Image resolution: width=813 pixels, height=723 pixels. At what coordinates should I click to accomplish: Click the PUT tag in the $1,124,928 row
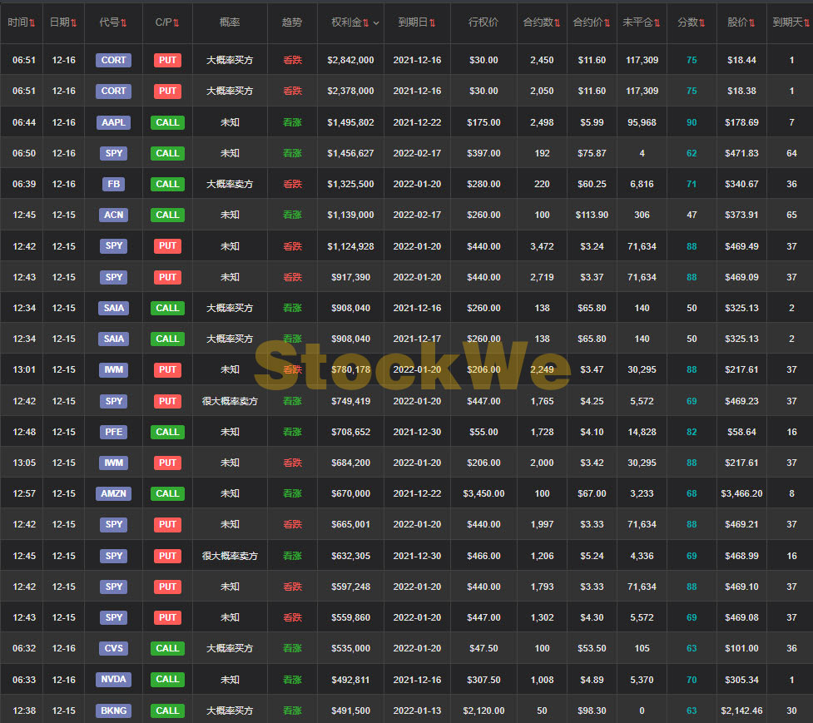167,245
